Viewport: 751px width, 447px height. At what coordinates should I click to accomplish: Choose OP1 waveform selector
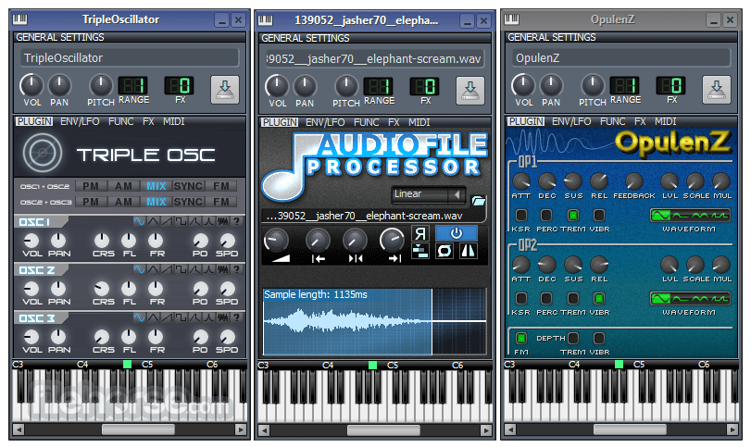tap(690, 216)
